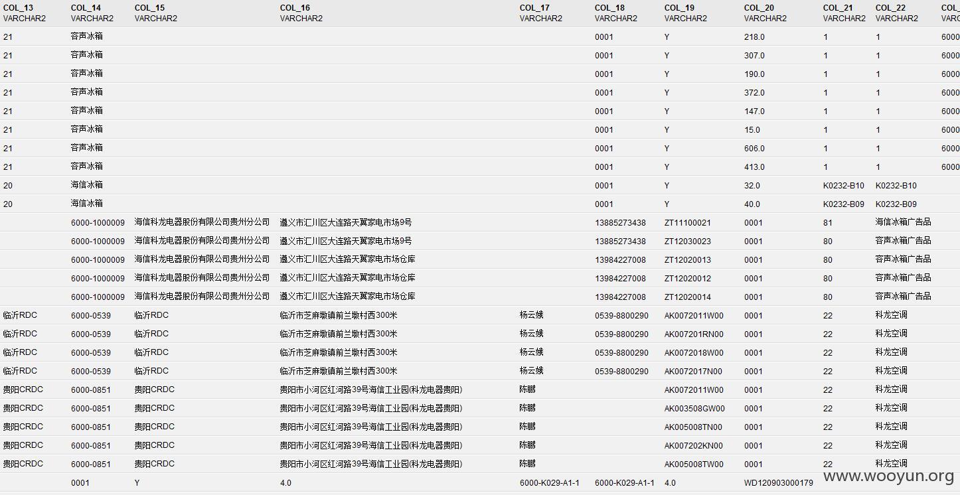Click the COL_14 column header
960x495 pixels.
pos(86,8)
